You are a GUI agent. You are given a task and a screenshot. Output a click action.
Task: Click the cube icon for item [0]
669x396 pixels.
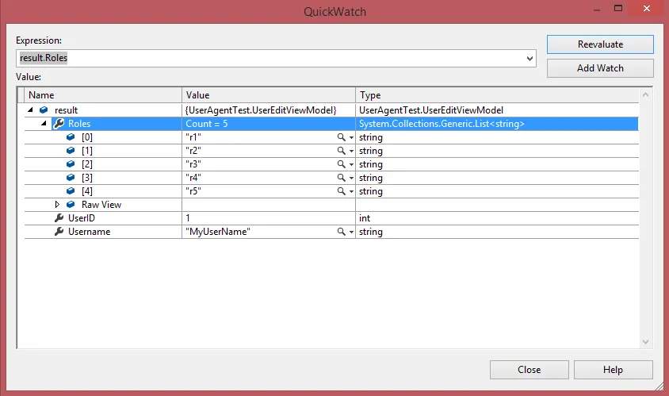(x=71, y=137)
